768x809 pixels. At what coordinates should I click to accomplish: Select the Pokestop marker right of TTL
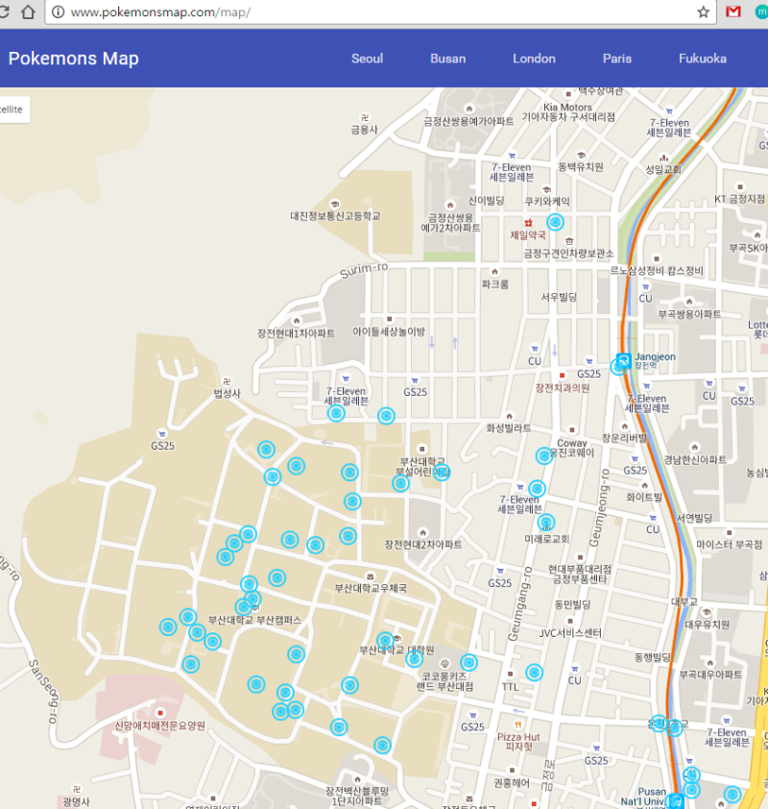coord(535,673)
